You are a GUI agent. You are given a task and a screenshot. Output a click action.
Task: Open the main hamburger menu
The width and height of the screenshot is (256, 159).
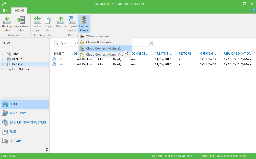coord(5,10)
